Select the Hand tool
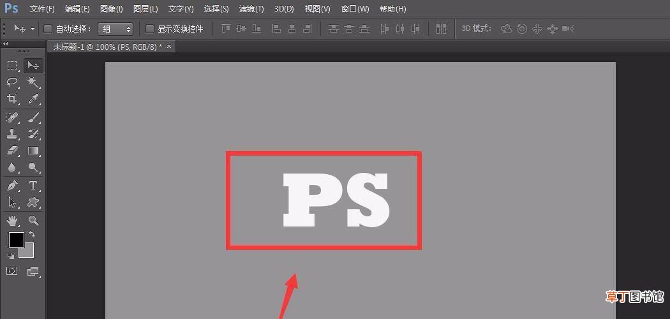The height and width of the screenshot is (319, 670). click(x=12, y=220)
